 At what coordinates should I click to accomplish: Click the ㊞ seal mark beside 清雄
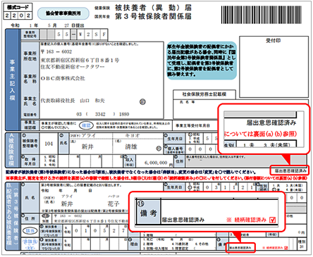coord(159,148)
